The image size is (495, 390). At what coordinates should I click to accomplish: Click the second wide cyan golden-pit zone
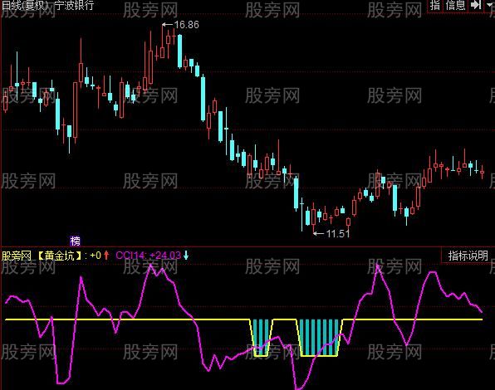[320, 338]
